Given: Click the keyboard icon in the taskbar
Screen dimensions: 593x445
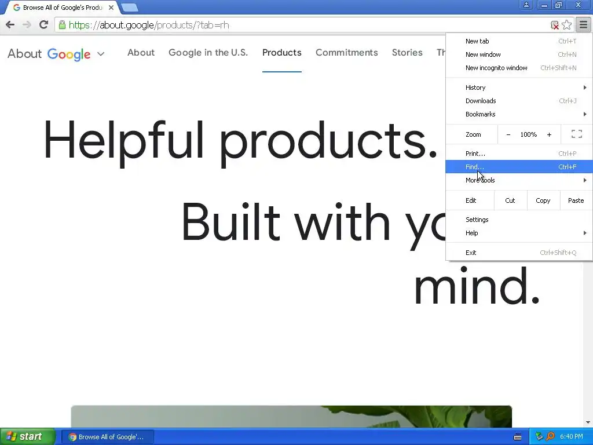Looking at the screenshot, I should coord(518,437).
